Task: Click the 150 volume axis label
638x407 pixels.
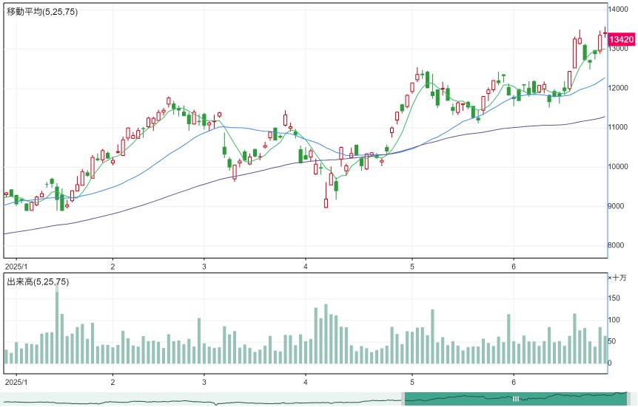Action: pos(614,298)
